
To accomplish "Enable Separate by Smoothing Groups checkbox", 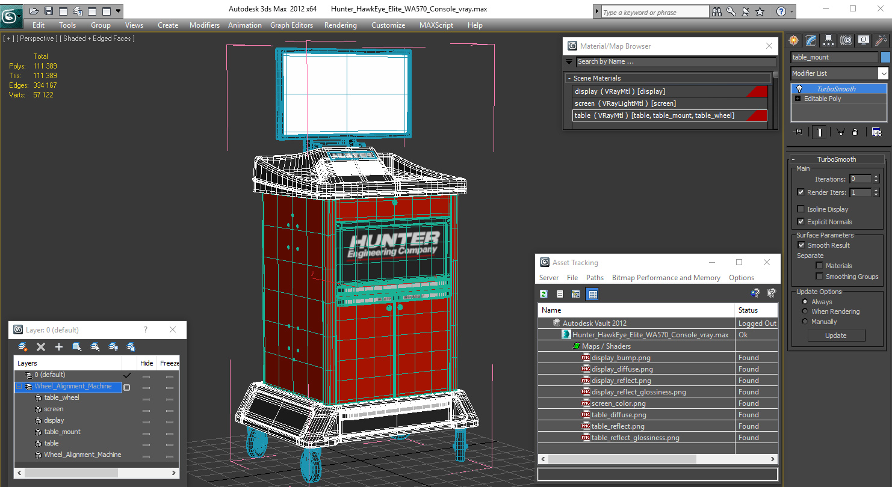I will point(819,277).
